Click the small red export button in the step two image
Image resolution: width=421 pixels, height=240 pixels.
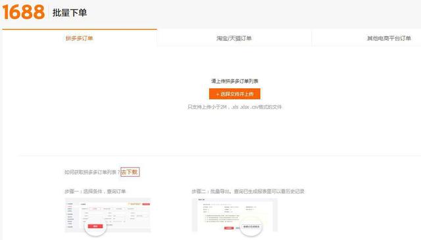pos(229,228)
